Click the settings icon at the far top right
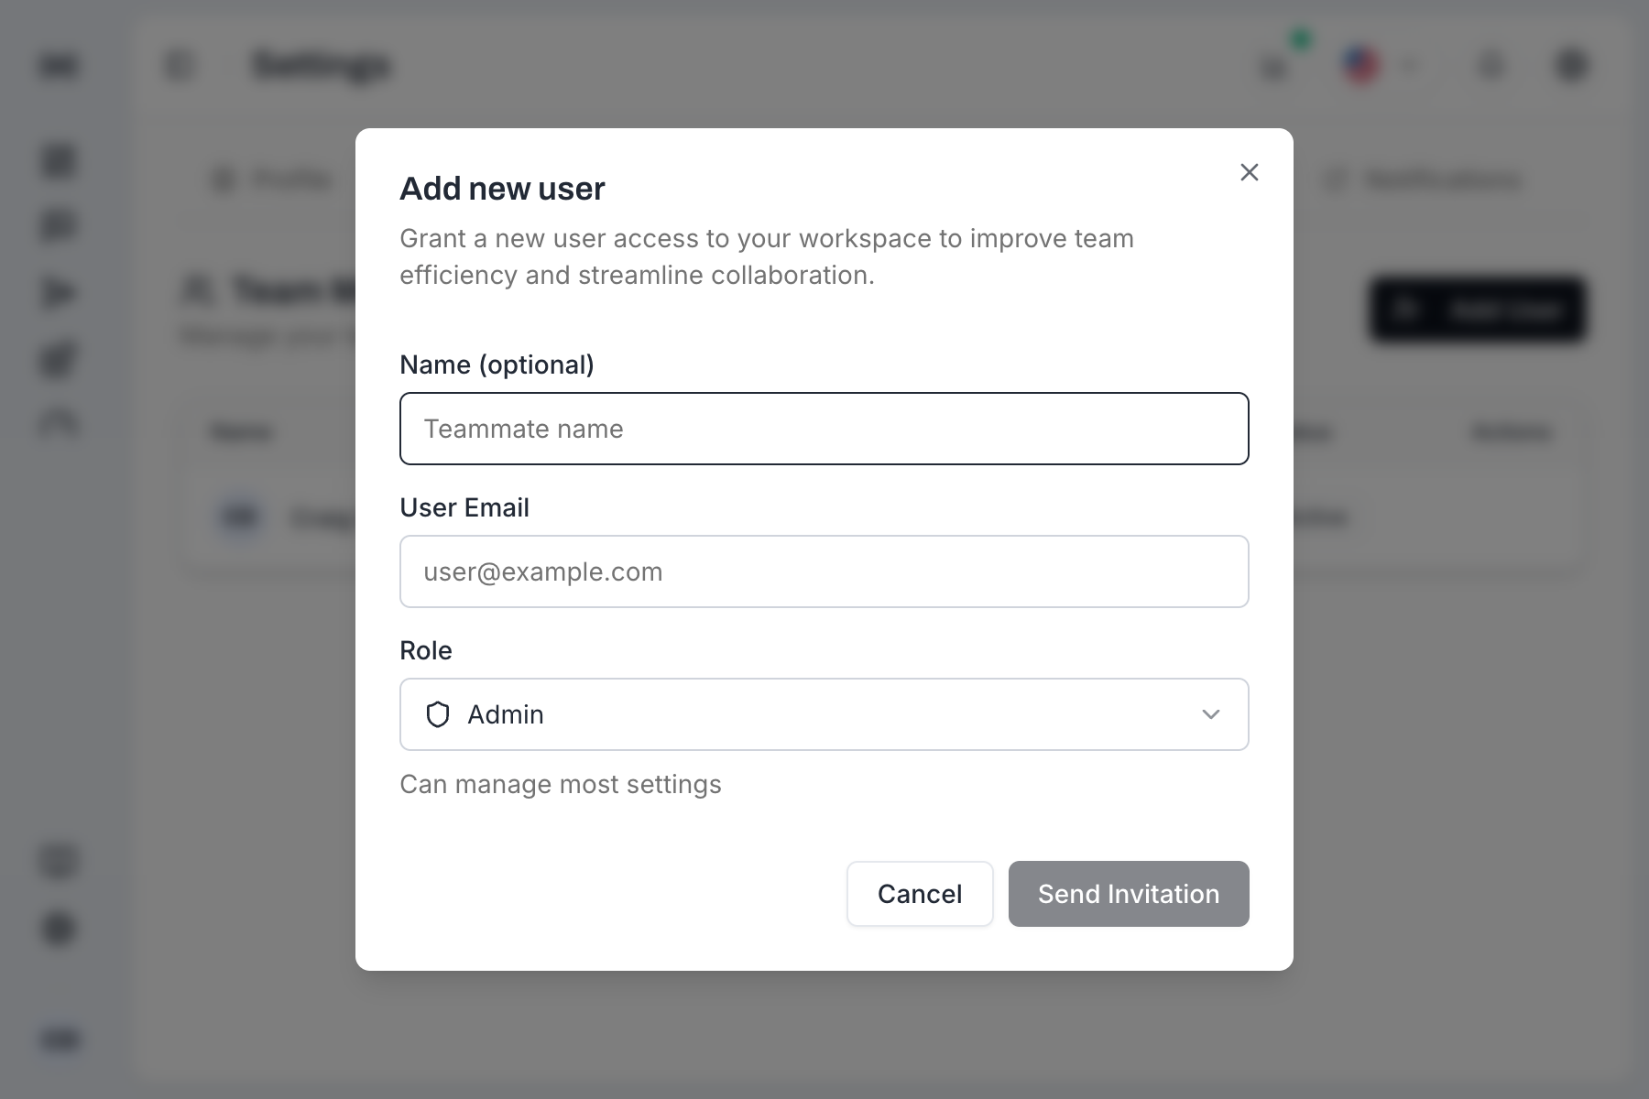This screenshot has width=1649, height=1099. pyautogui.click(x=1570, y=65)
